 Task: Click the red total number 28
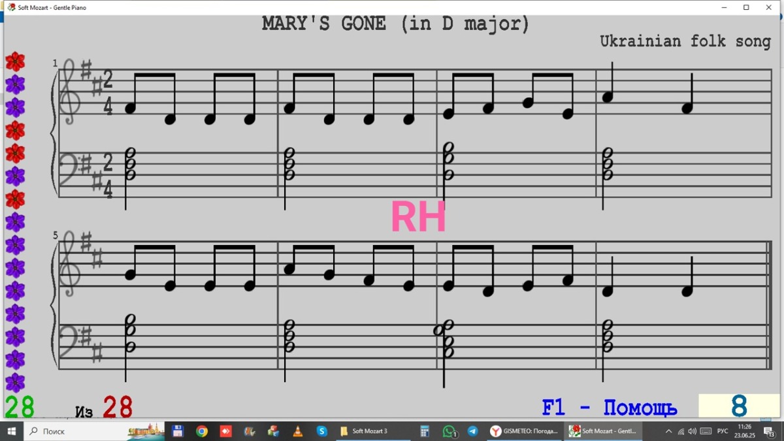(118, 407)
